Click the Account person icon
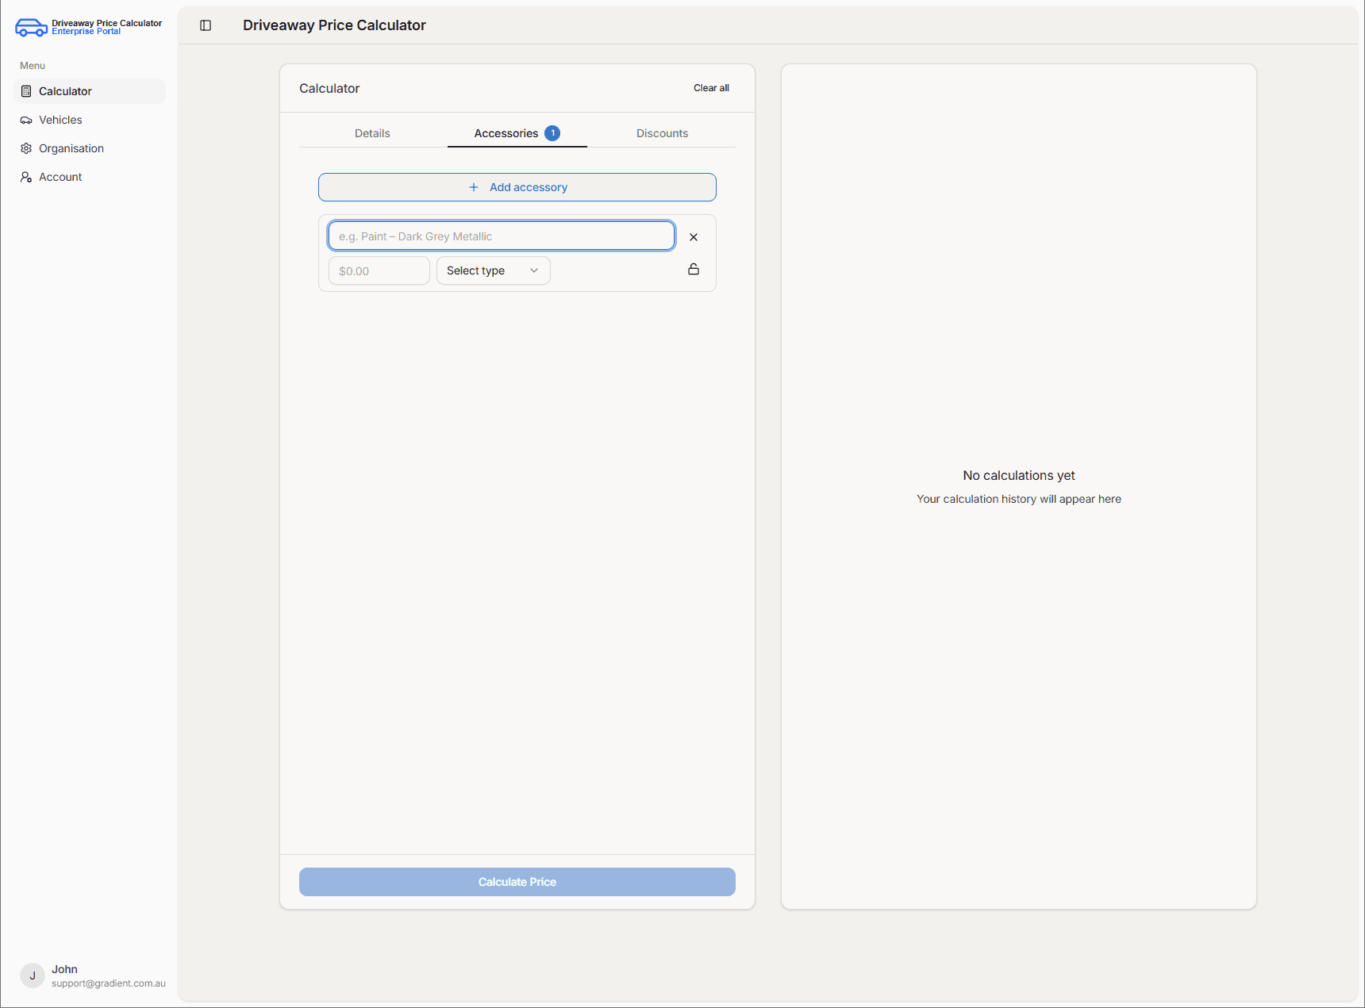 tap(26, 177)
